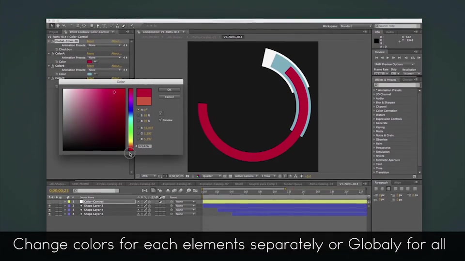Select the Brush tool

[112, 26]
